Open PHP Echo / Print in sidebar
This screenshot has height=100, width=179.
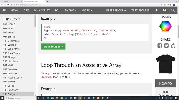pos(11,49)
